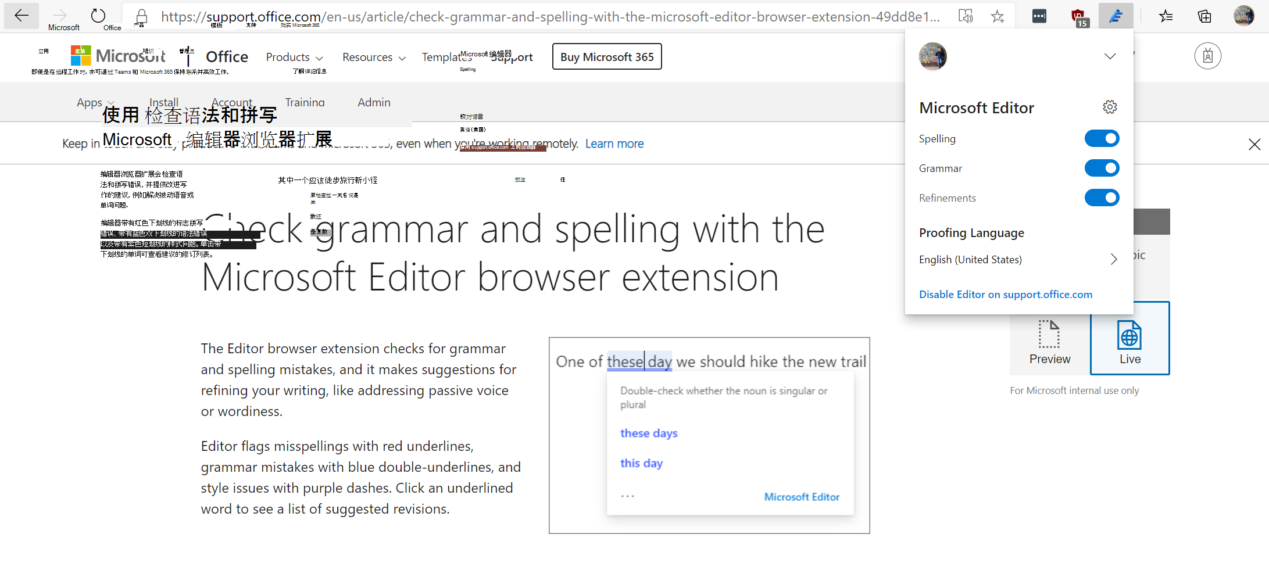Disable the Spelling toggle
Viewport: 1269px width, 563px height.
click(x=1102, y=138)
